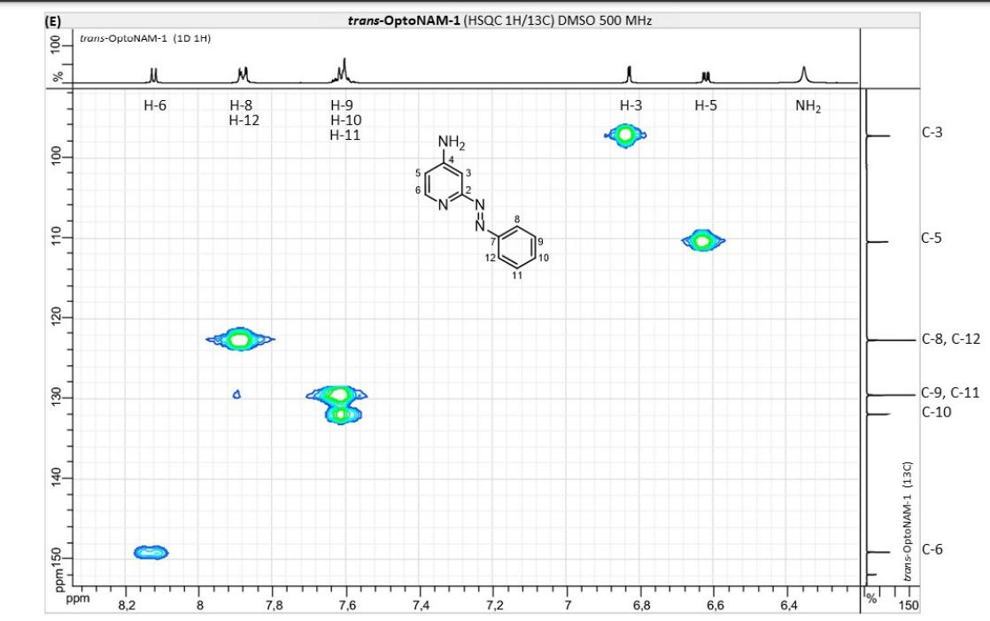The image size is (990, 621).
Task: Click the NH2 peak label in the spectrum
Action: pyautogui.click(x=808, y=106)
